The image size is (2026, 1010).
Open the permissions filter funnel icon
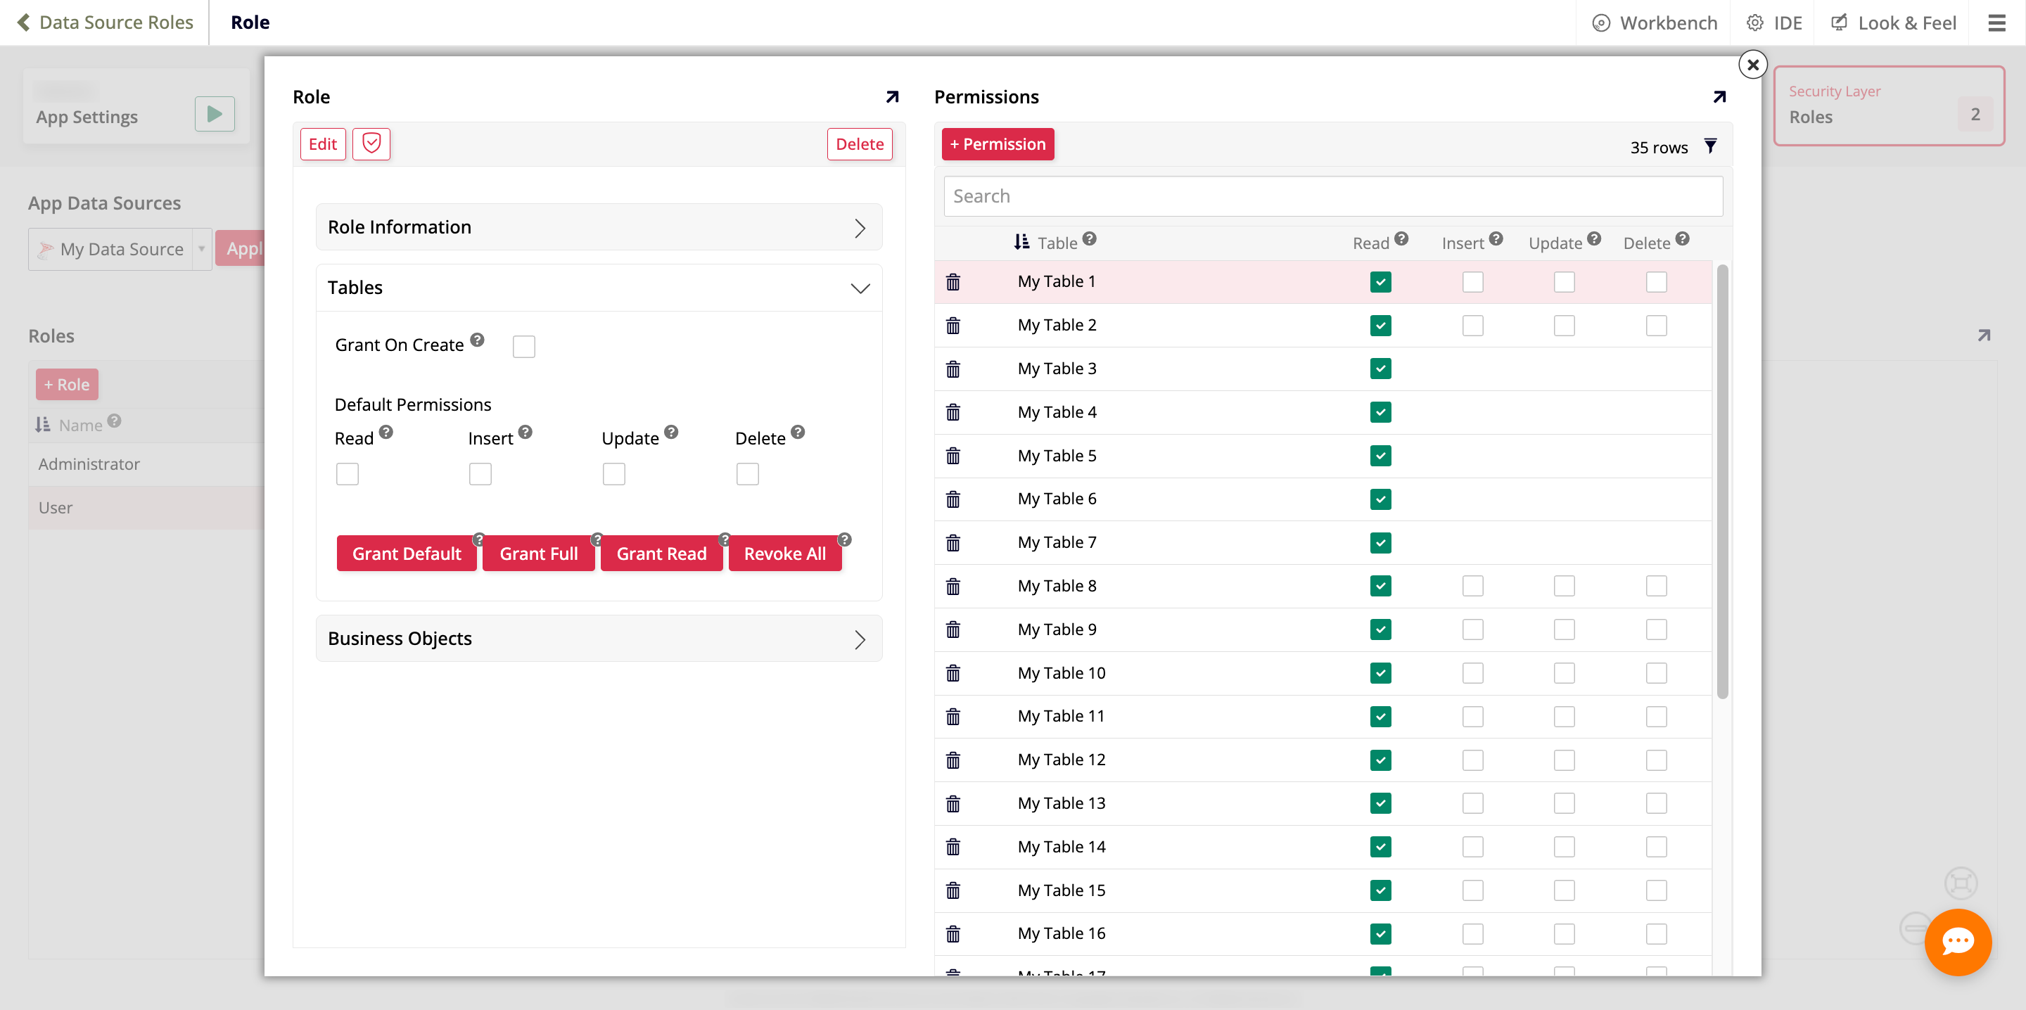tap(1711, 146)
